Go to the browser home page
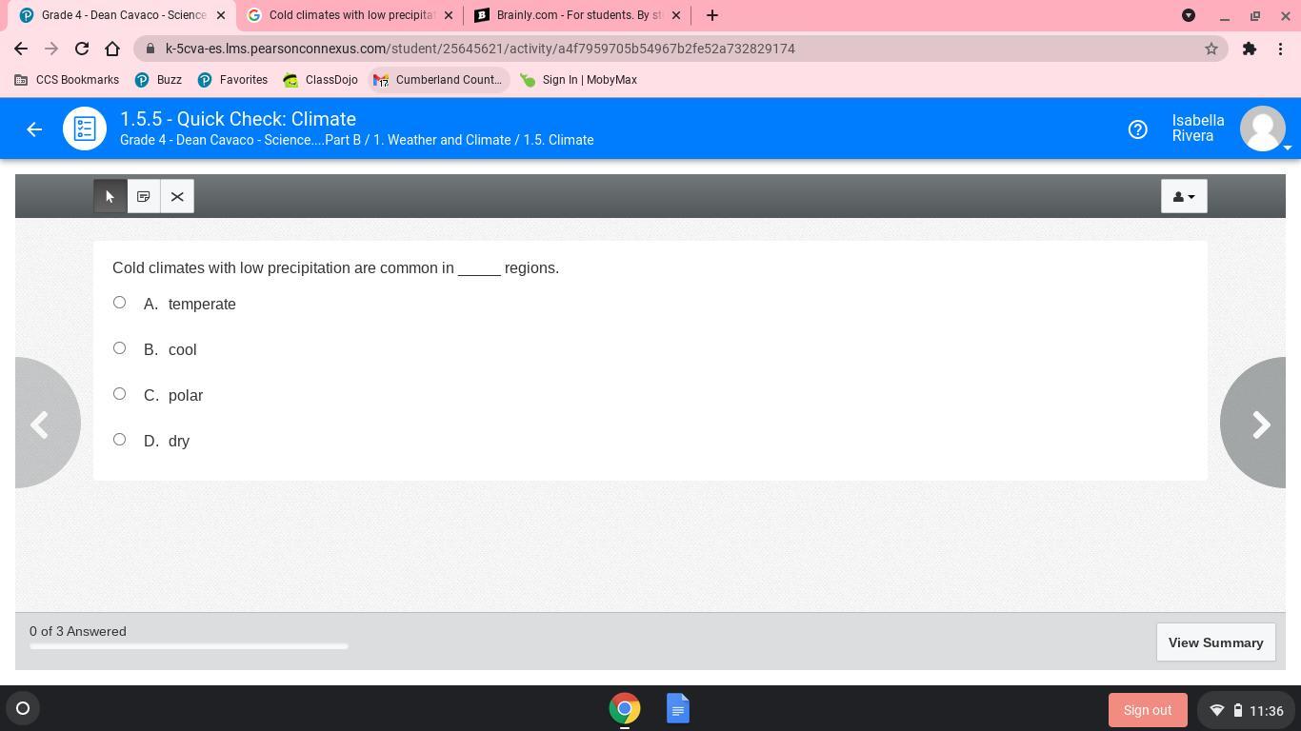The height and width of the screenshot is (731, 1301). 112,49
